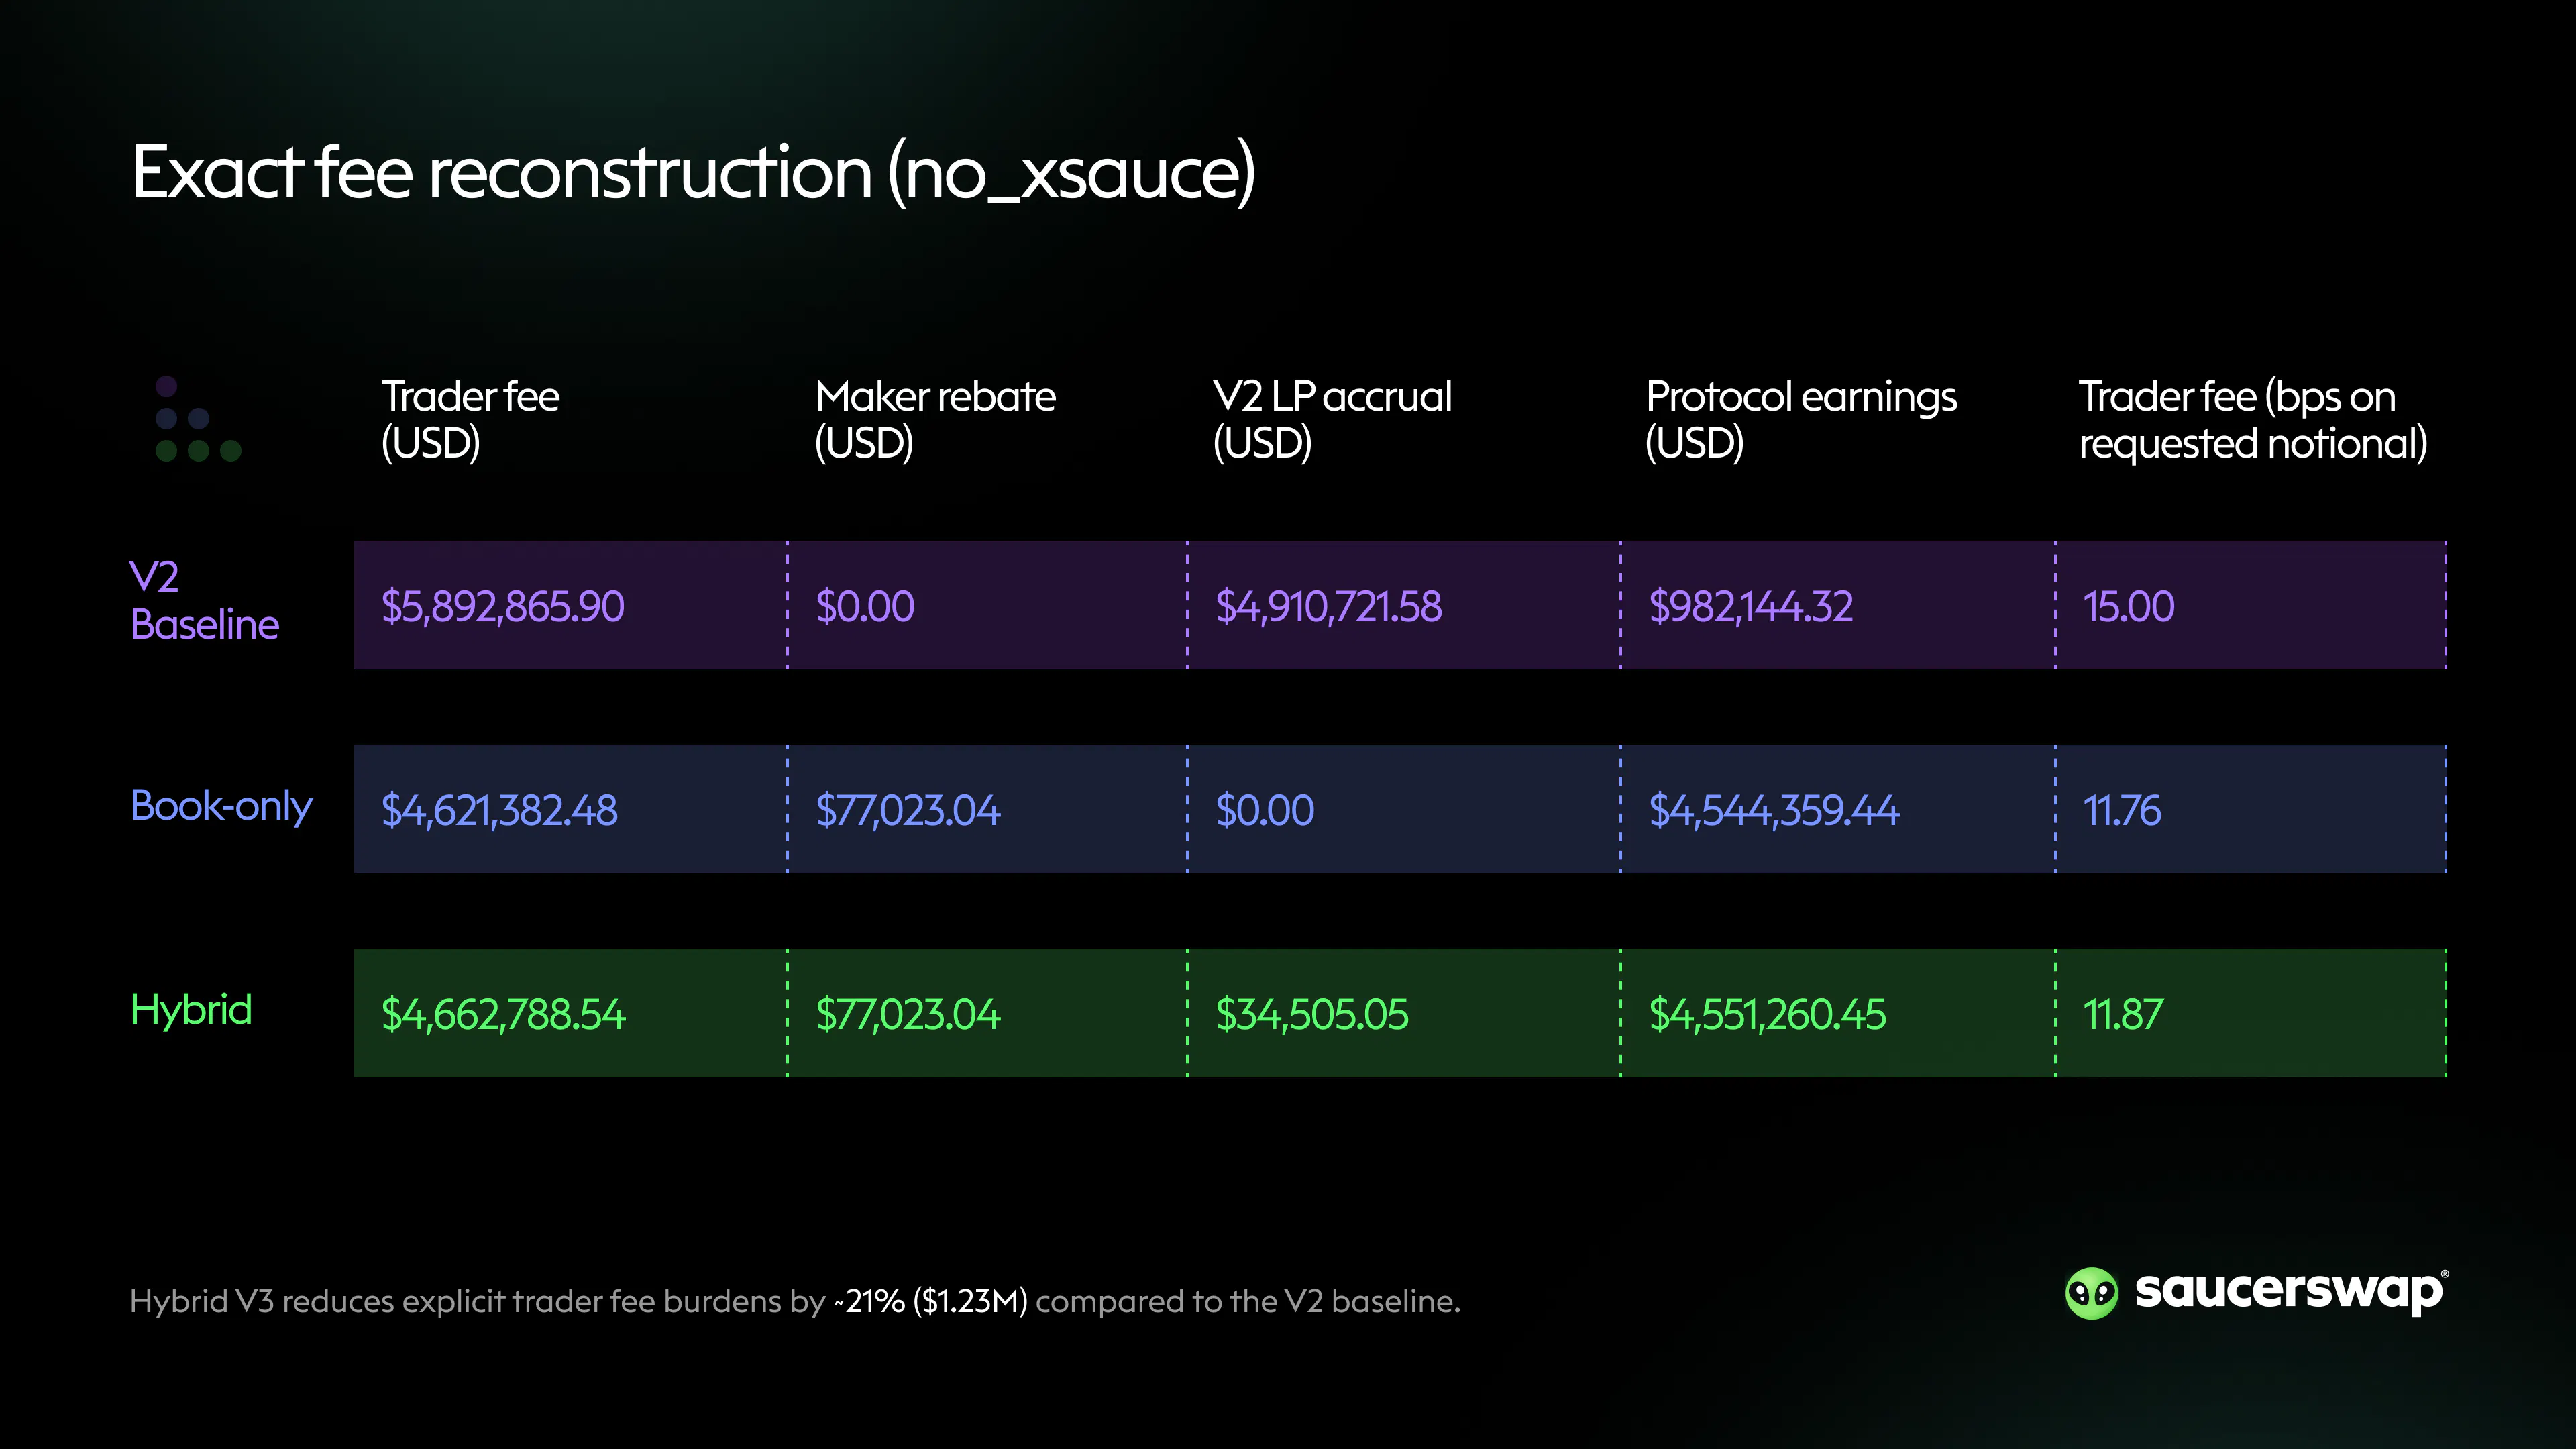
Task: Click the Hybrid V2 LP accrual $34,505.05
Action: click(x=1311, y=1014)
